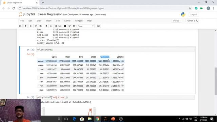Open OBS Studio from taskbar
The height and width of the screenshot is (122, 217).
coord(121,119)
